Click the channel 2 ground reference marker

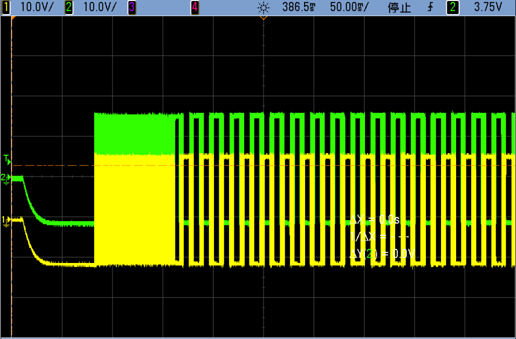[6, 178]
